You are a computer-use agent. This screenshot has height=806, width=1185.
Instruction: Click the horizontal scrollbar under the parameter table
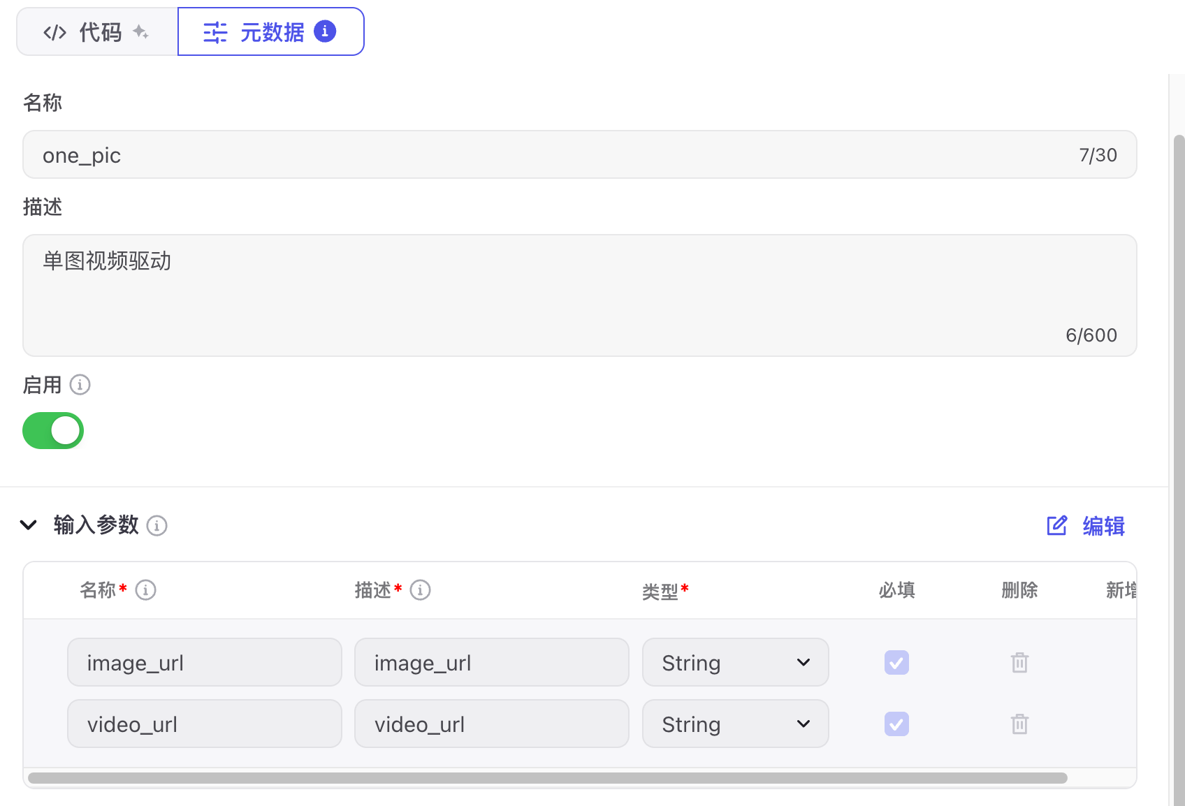tap(547, 778)
